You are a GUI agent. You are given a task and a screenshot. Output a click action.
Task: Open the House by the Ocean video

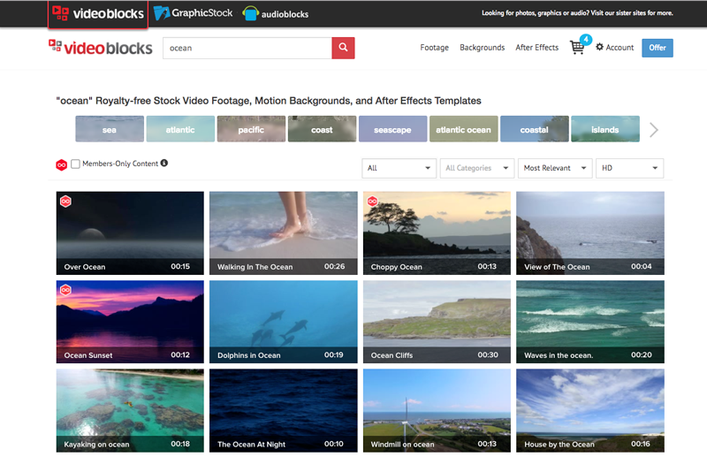point(590,410)
